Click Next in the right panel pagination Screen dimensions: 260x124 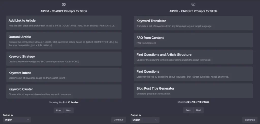coord(199,110)
